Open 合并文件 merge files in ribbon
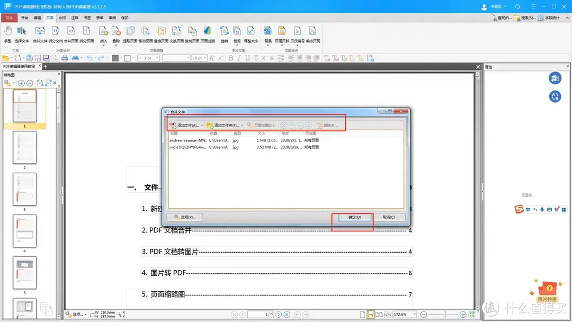This screenshot has width=572, height=322. click(x=40, y=34)
